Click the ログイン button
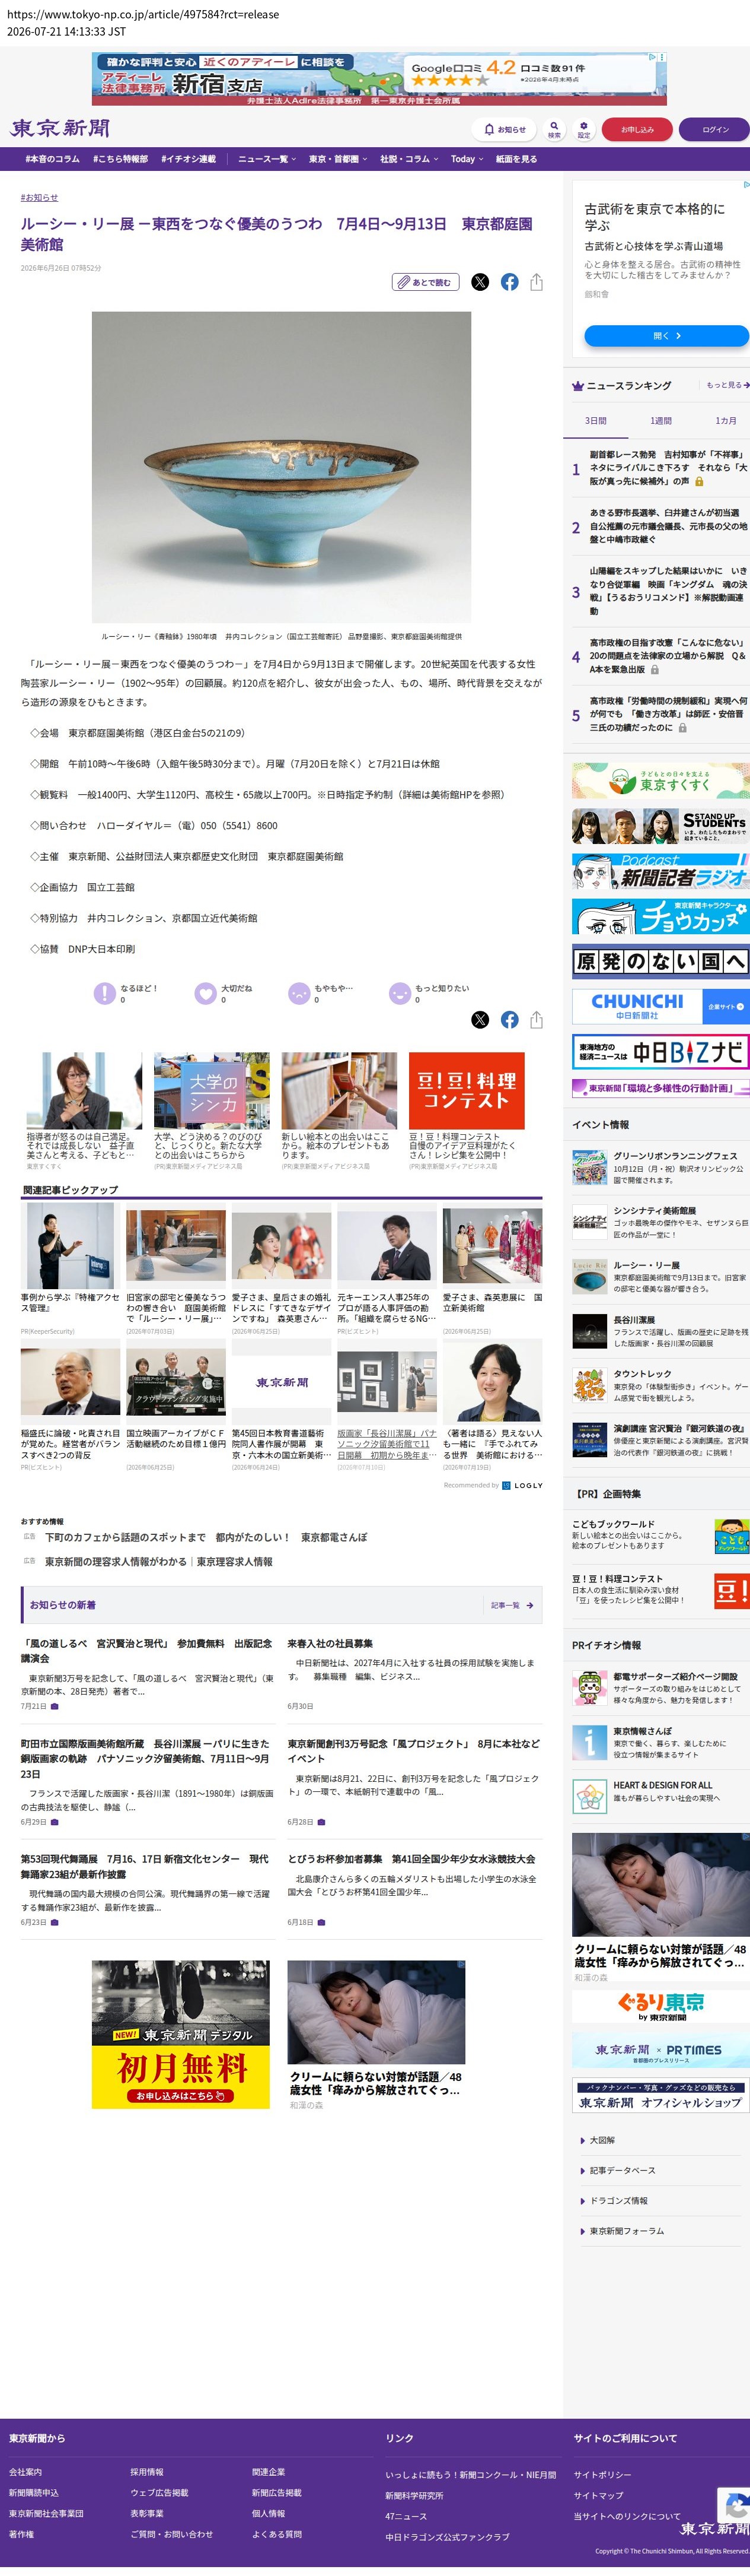Viewport: 750px width, 2576px height. tap(715, 129)
